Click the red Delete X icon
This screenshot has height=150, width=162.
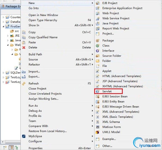coord(24,48)
